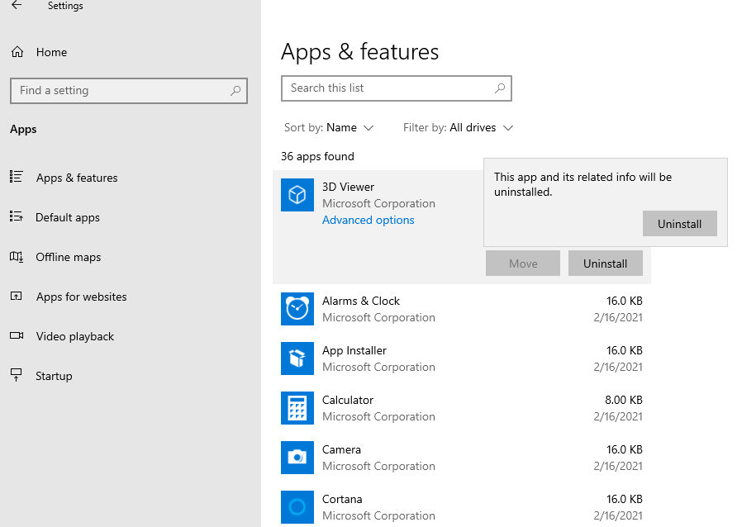The height and width of the screenshot is (527, 737).
Task: Click the magnifier in Search this list
Action: 500,88
